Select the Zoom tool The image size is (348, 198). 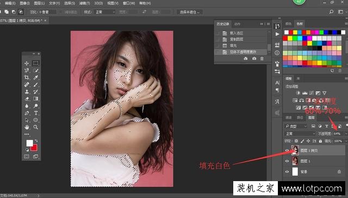coord(35,127)
